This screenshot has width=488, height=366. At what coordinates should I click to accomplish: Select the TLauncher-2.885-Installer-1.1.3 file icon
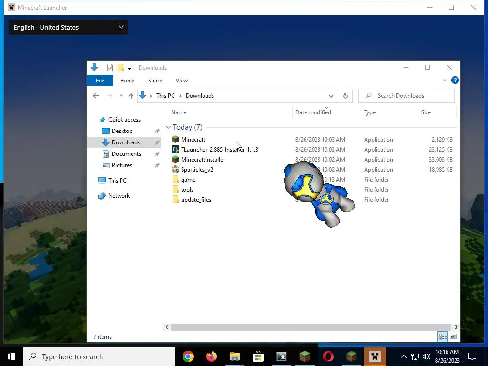pyautogui.click(x=175, y=149)
